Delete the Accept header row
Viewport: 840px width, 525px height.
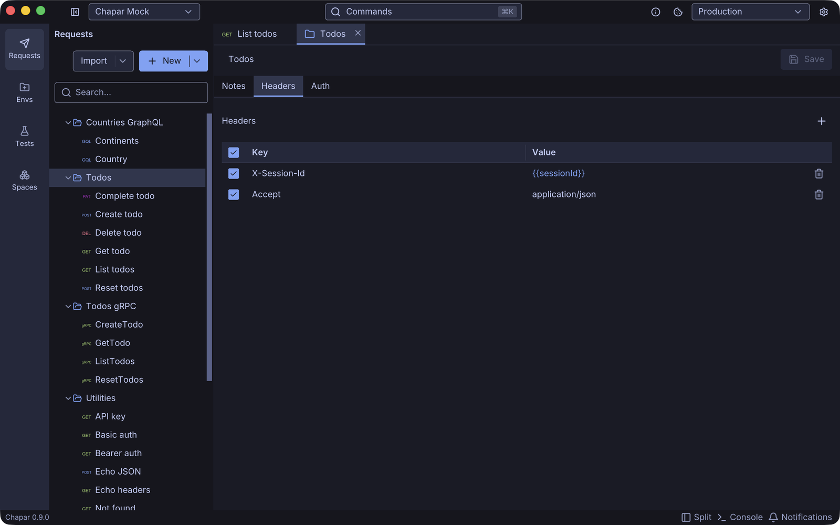click(819, 195)
